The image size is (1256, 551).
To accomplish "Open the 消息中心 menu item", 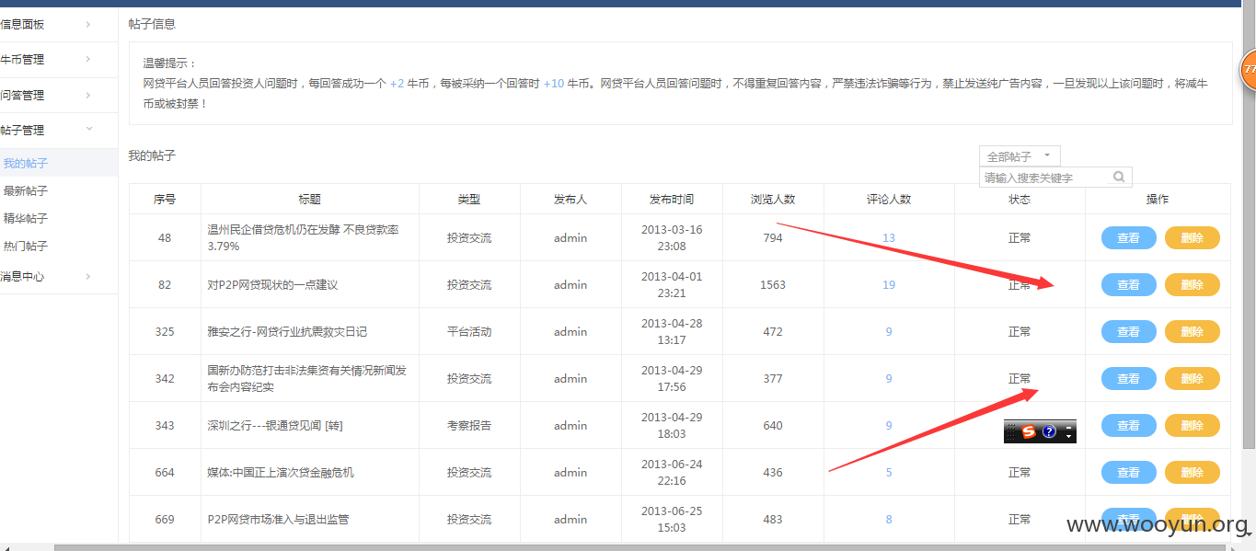I will (22, 277).
